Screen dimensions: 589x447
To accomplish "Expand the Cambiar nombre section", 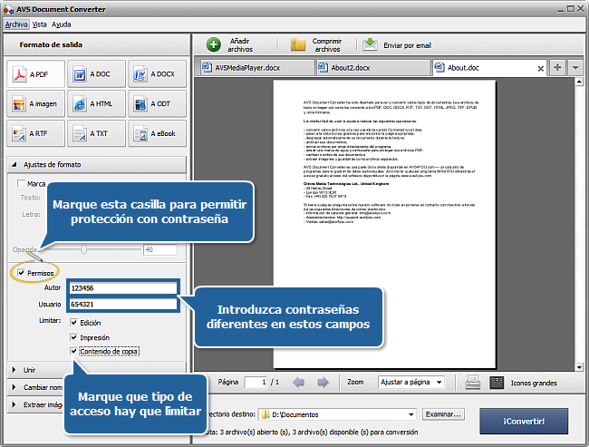I will 36,387.
